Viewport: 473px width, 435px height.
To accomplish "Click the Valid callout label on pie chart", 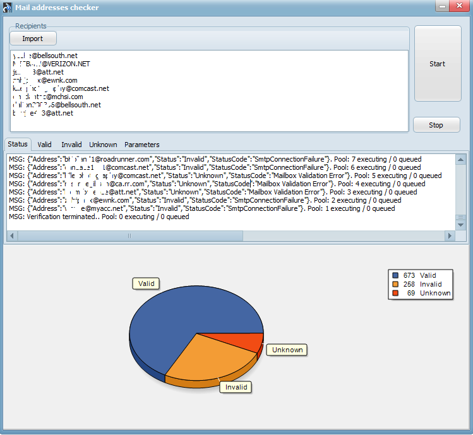I will pyautogui.click(x=145, y=284).
